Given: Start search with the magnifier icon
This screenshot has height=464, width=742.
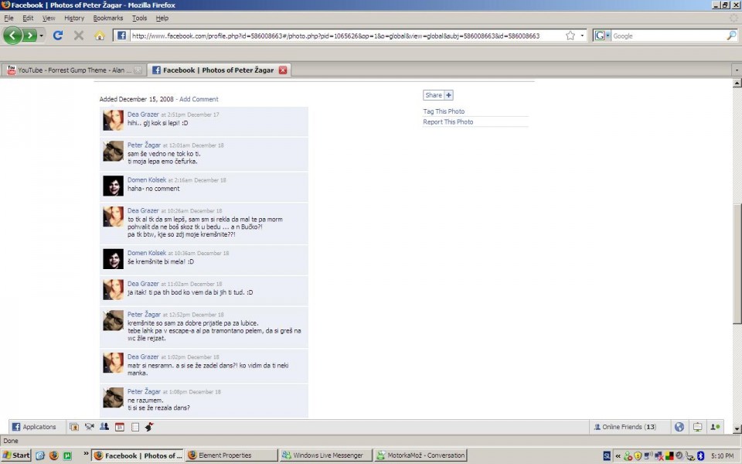Looking at the screenshot, I should [x=732, y=36].
